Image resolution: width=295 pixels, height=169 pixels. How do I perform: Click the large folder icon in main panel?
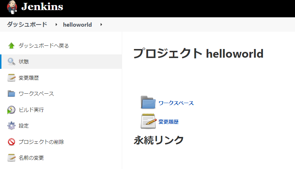coord(148,102)
